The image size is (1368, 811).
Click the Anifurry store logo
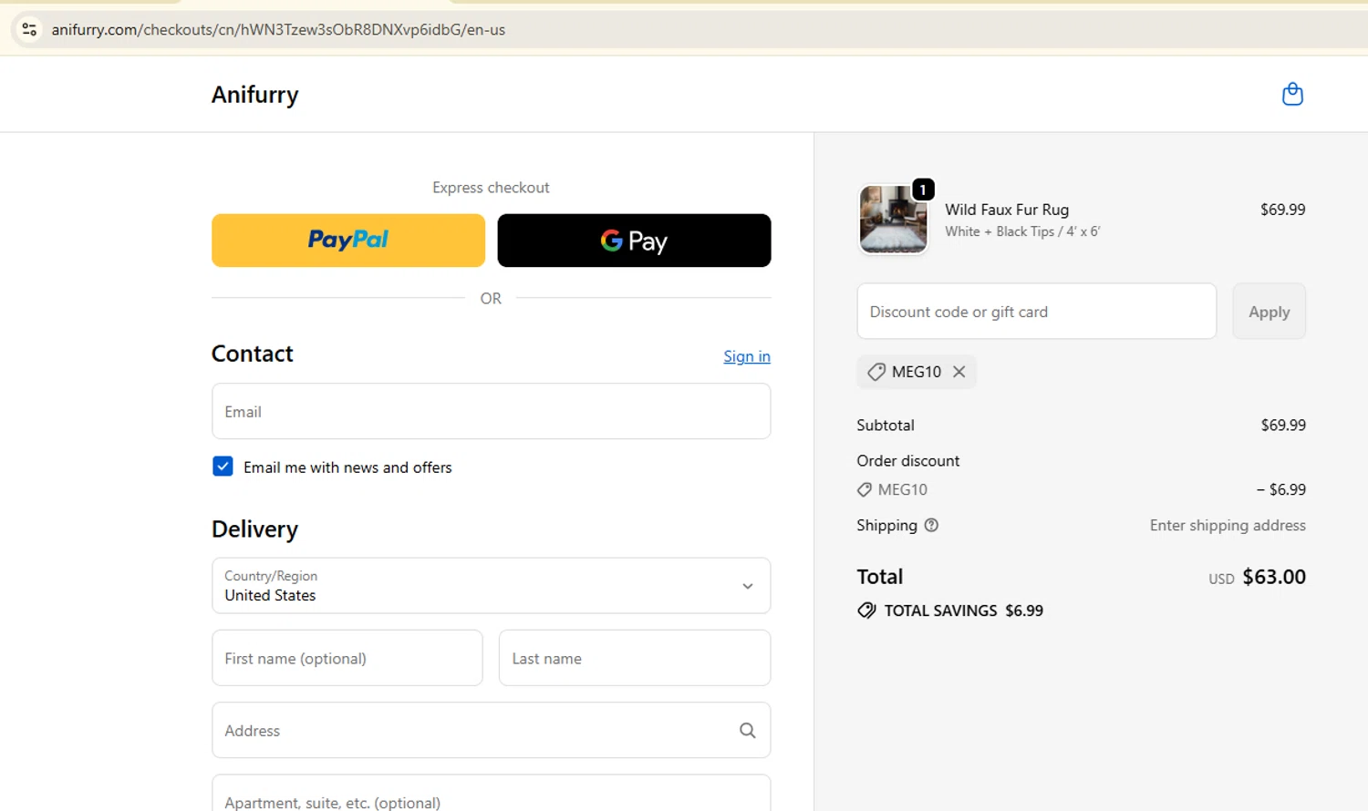(x=255, y=95)
